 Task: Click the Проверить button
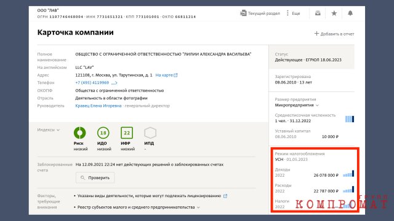[x=95, y=177]
